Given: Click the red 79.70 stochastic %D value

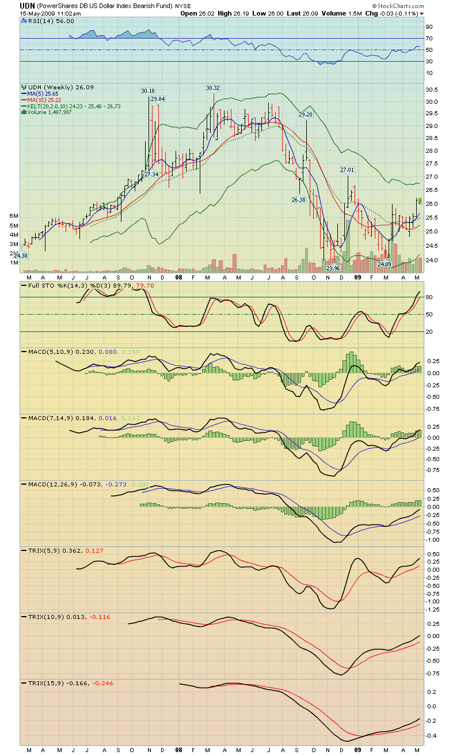Looking at the screenshot, I should [x=146, y=285].
